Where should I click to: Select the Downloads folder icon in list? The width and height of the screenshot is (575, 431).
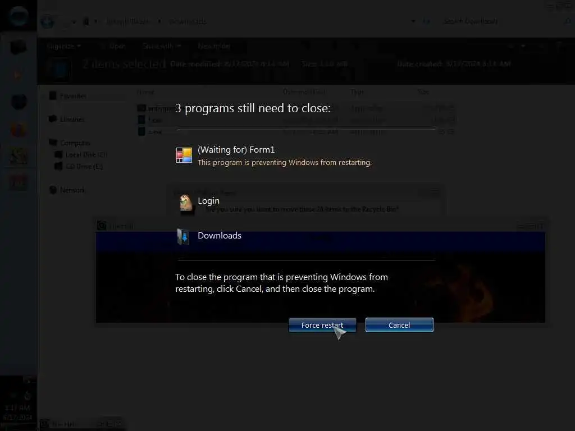point(183,236)
